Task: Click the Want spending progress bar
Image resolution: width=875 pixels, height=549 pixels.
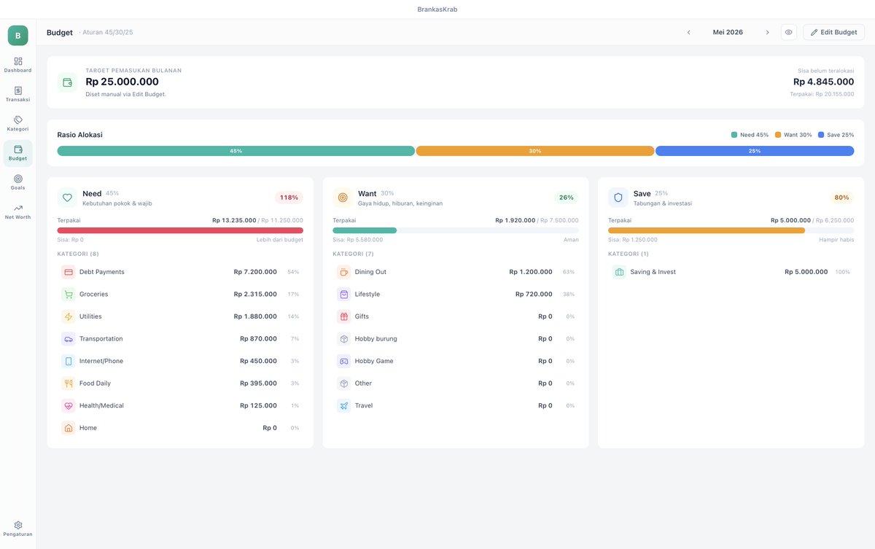Action: click(456, 230)
